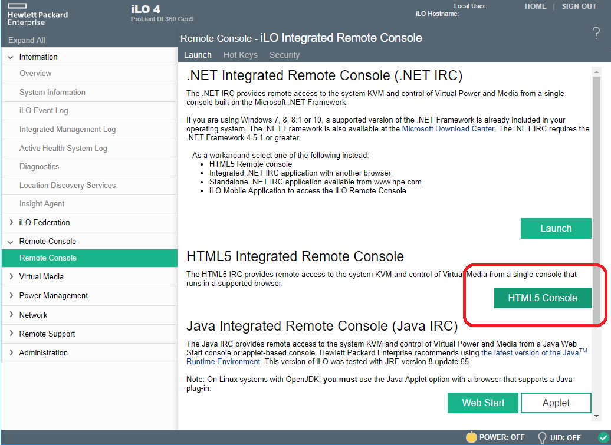The height and width of the screenshot is (445, 611).
Task: Click the Local User label
Action: 470,6
